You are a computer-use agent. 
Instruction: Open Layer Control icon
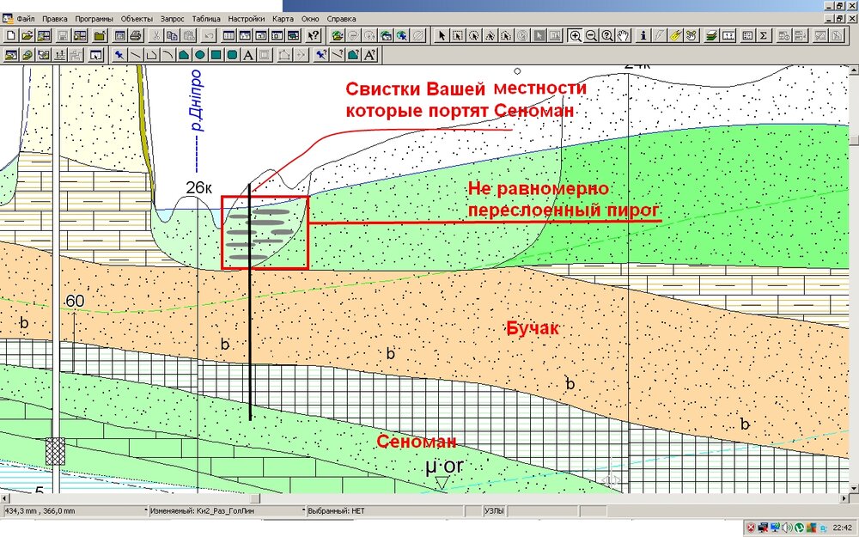(711, 36)
